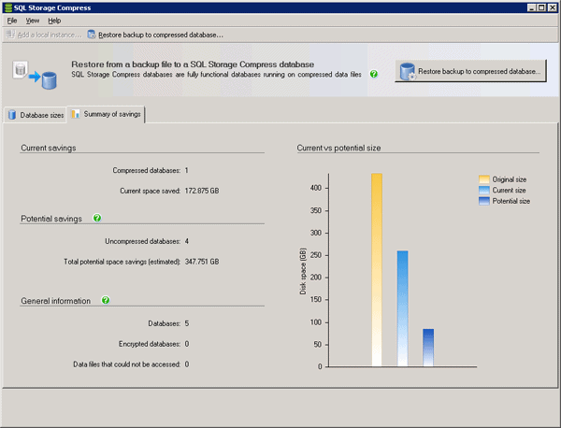Image resolution: width=561 pixels, height=428 pixels.
Task: Click the Compressed databases label
Action: point(147,171)
